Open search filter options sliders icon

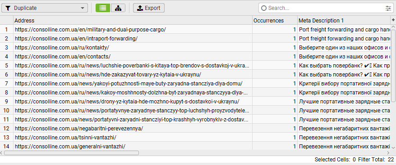[388, 8]
